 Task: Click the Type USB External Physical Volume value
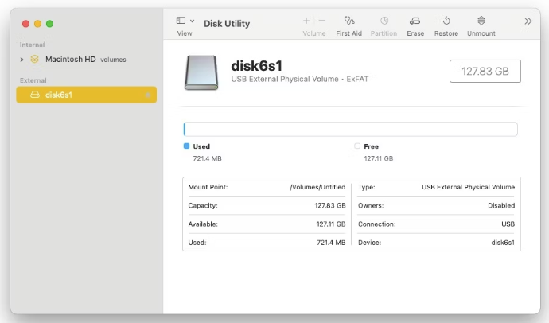coord(468,187)
